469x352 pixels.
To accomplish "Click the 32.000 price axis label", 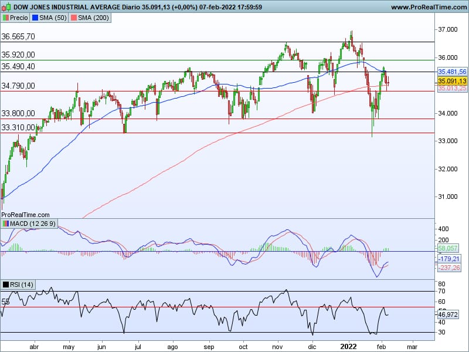I will point(448,169).
